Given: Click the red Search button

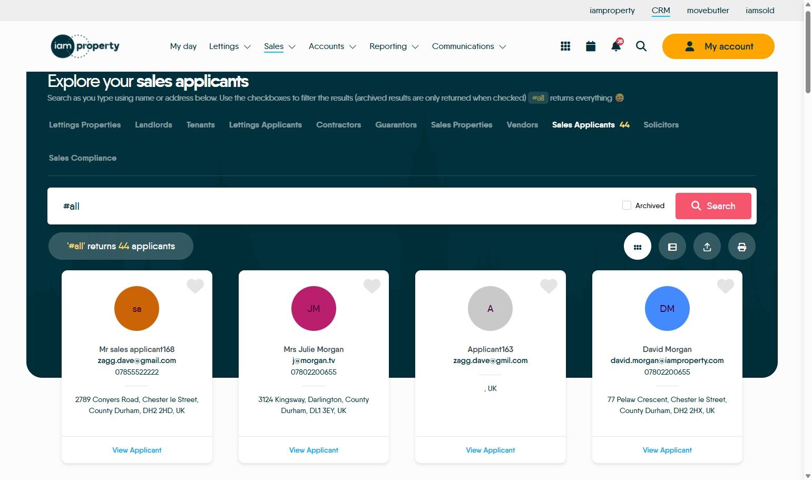Looking at the screenshot, I should tap(713, 206).
